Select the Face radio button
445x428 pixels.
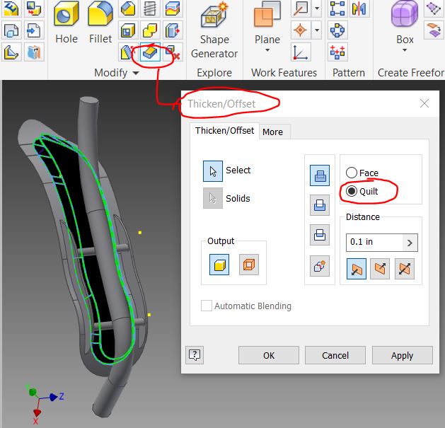(x=352, y=173)
